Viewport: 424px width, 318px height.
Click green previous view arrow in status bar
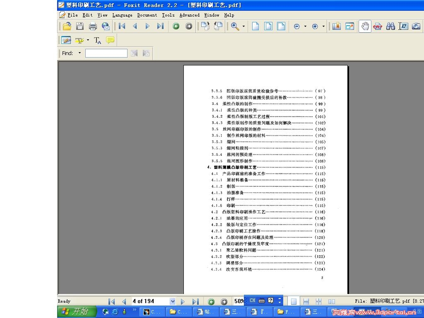click(x=211, y=301)
